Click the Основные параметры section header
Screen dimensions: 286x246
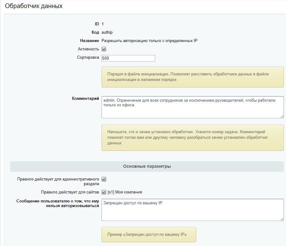tap(147, 166)
